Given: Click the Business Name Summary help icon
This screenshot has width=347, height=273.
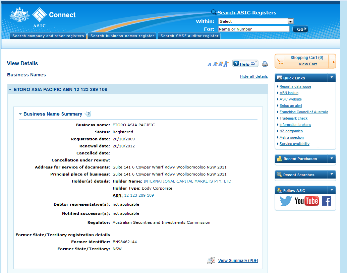Looking at the screenshot, I should point(88,114).
